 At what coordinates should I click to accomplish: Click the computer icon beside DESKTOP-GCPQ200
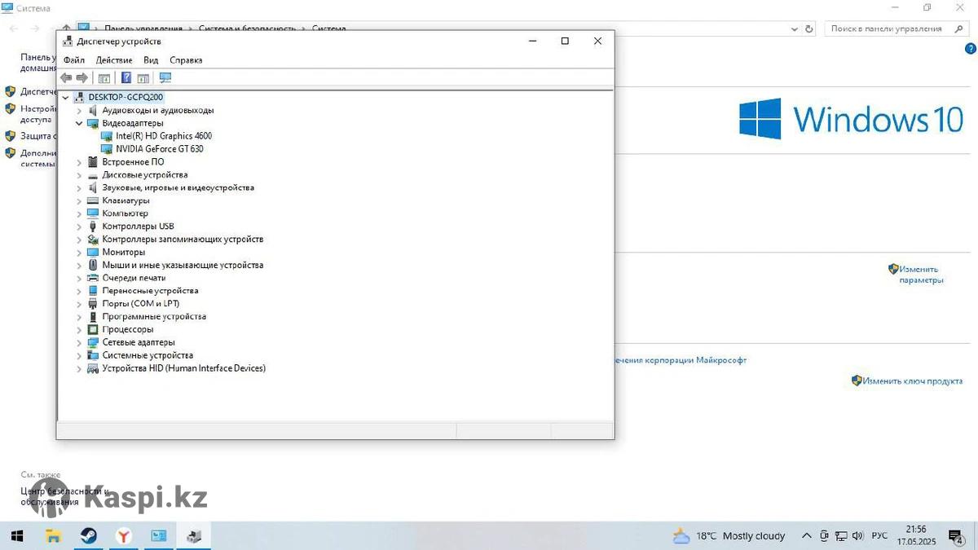click(x=79, y=97)
